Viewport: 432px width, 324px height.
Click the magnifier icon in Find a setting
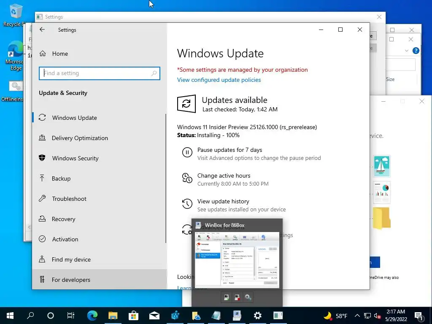pyautogui.click(x=154, y=73)
